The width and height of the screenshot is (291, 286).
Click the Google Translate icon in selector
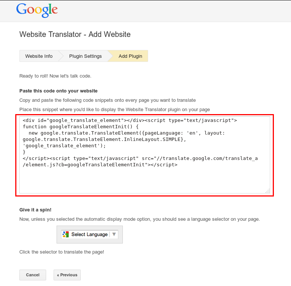point(66,234)
